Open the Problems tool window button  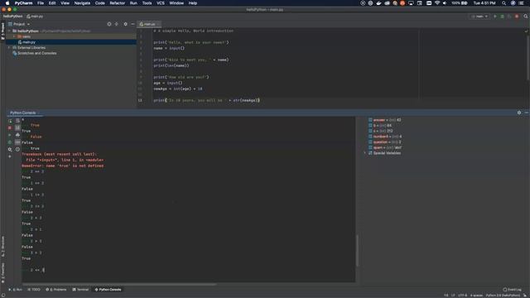[x=56, y=290]
